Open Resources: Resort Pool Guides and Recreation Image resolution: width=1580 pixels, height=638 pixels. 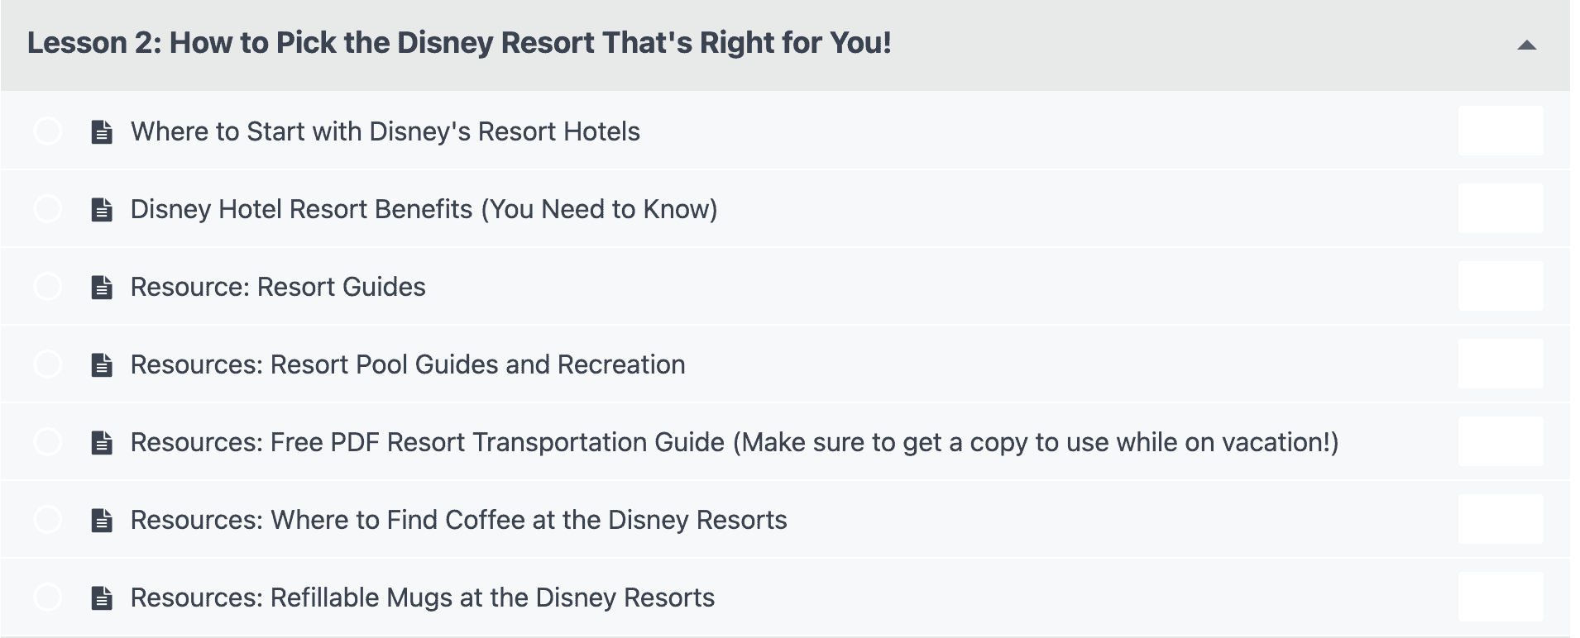click(408, 364)
